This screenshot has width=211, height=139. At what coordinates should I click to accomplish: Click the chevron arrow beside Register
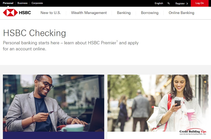[x=187, y=4]
